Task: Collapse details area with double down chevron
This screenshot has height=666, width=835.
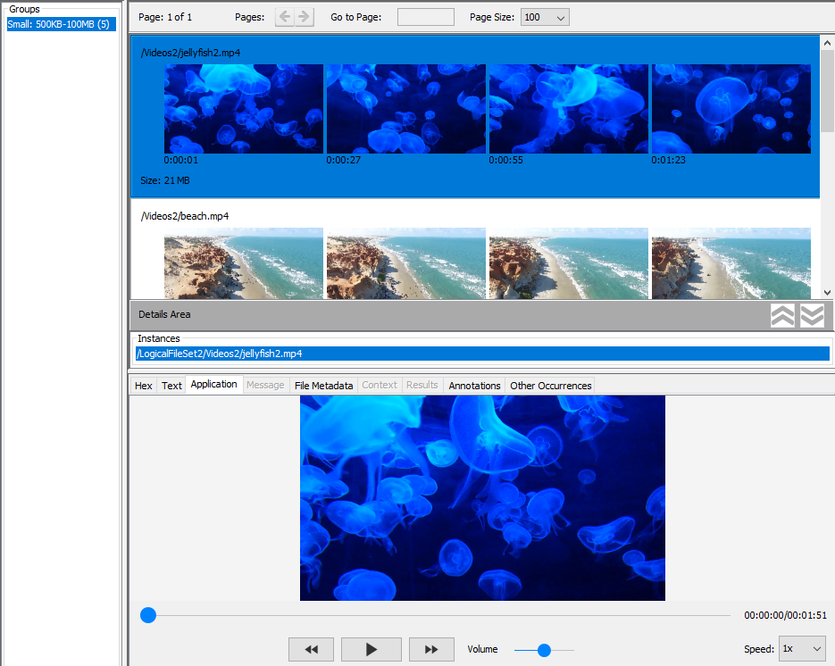Action: click(812, 315)
